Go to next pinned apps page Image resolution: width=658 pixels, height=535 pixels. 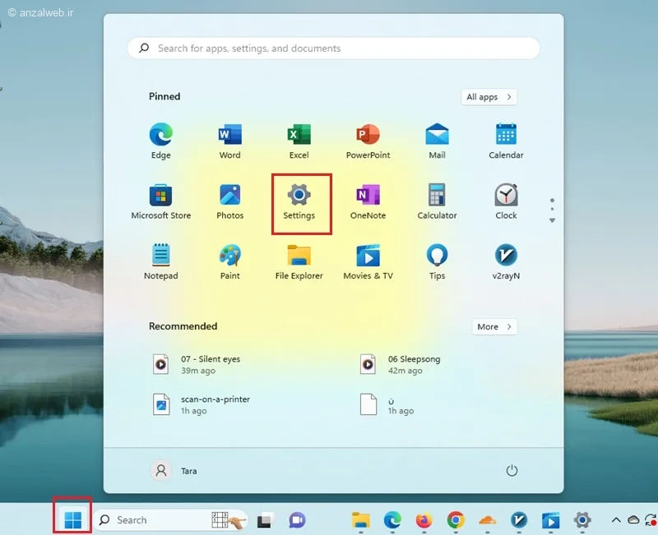tap(552, 220)
